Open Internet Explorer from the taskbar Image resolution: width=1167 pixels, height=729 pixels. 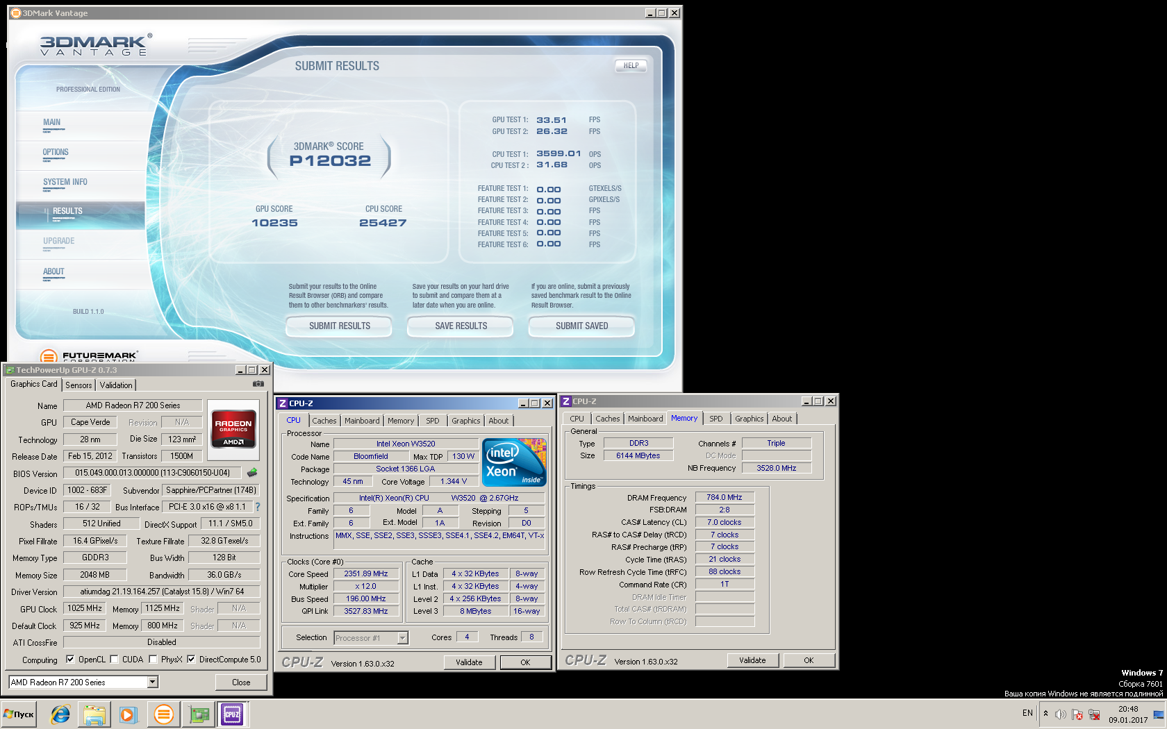click(60, 714)
